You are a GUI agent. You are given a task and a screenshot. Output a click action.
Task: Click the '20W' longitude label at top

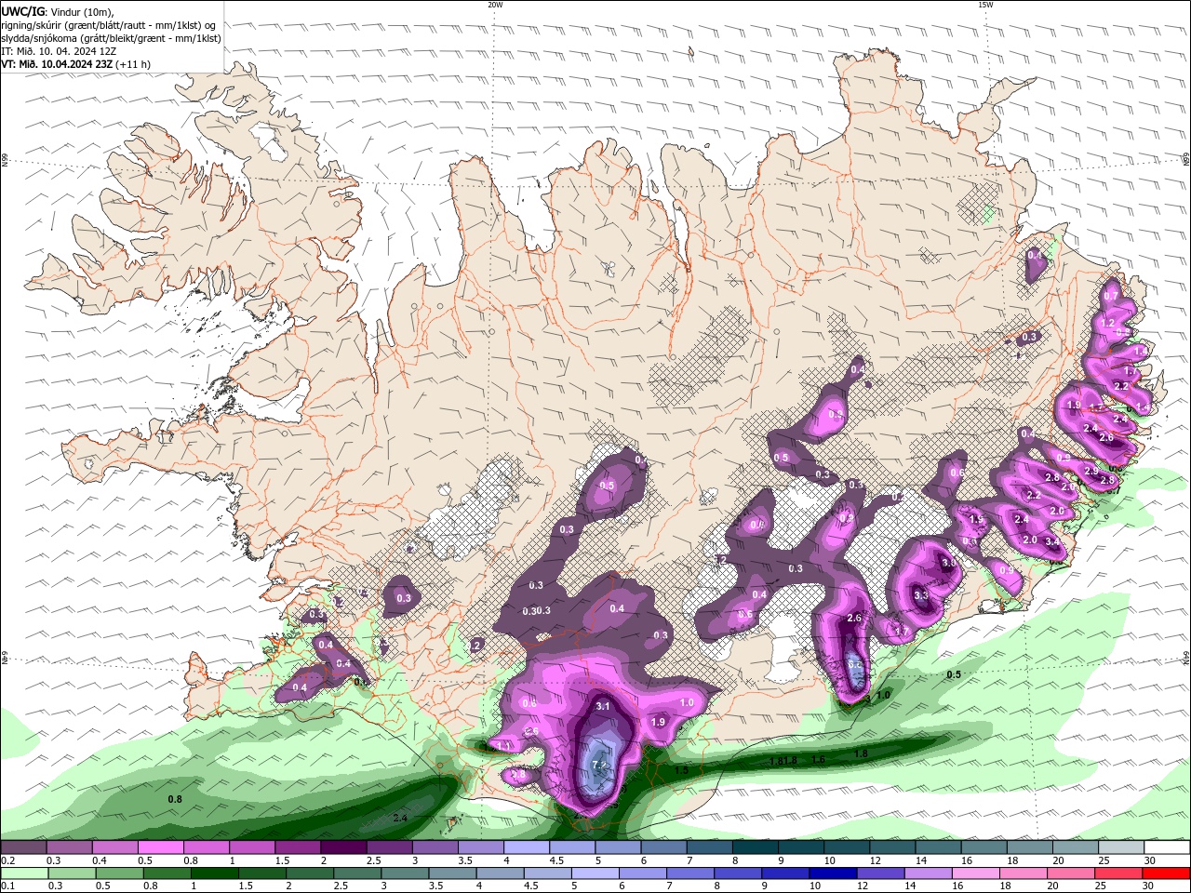[x=495, y=5]
